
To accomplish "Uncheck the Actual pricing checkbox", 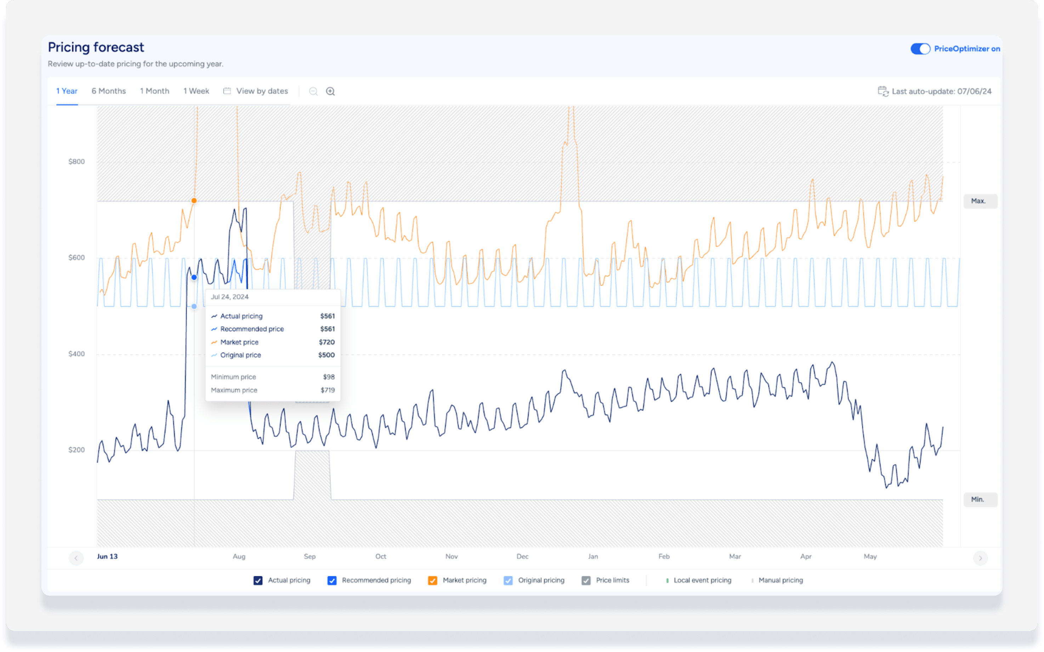I will coord(258,580).
